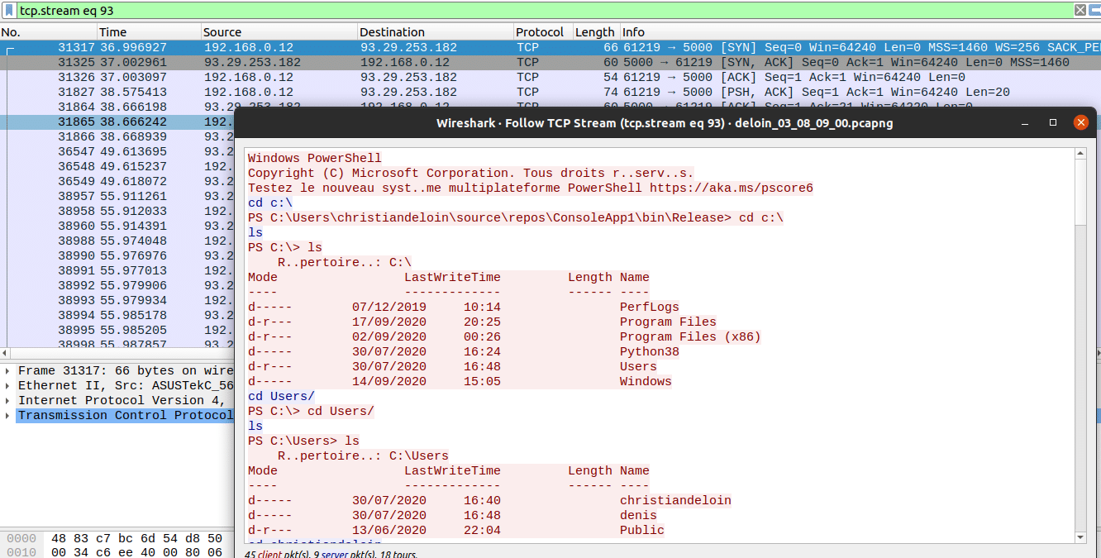Expand the Ethernet II details
The image size is (1101, 558).
click(8, 386)
